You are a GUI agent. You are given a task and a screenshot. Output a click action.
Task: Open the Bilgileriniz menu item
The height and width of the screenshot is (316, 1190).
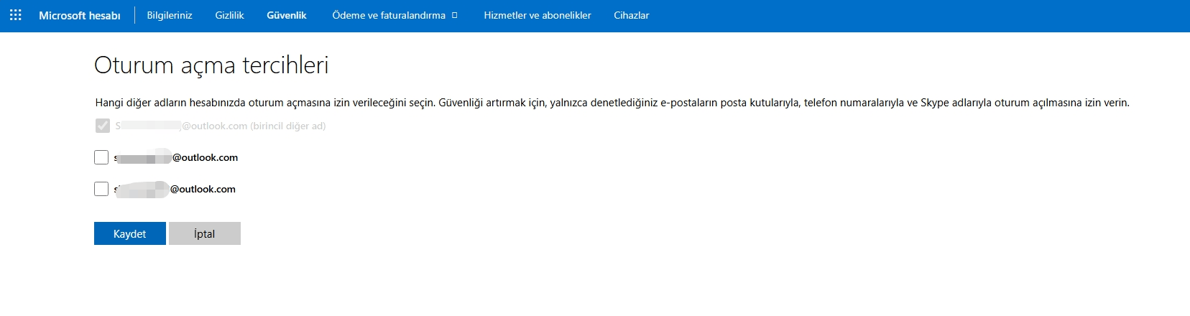170,15
